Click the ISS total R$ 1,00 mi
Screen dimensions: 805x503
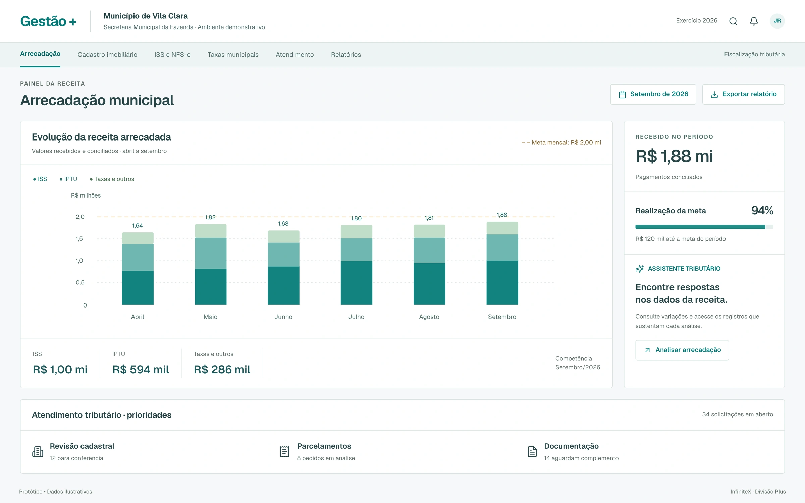[60, 370]
